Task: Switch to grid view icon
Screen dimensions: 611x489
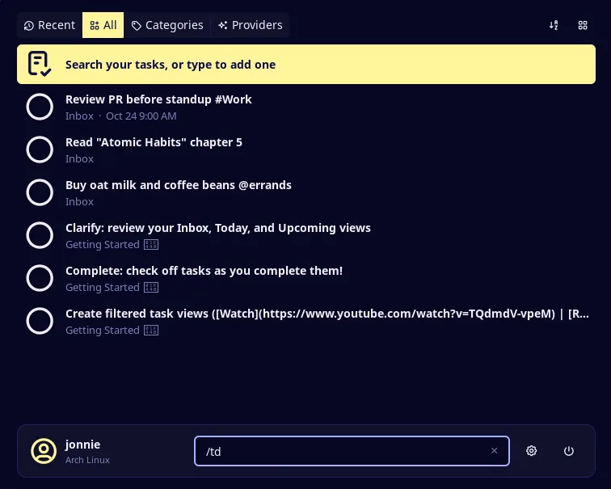Action: click(x=583, y=25)
